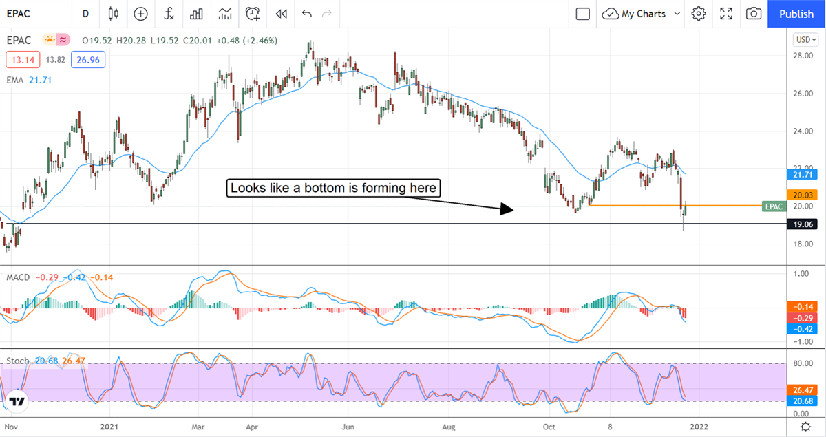
Task: Toggle fullscreen mode
Action: [726, 14]
